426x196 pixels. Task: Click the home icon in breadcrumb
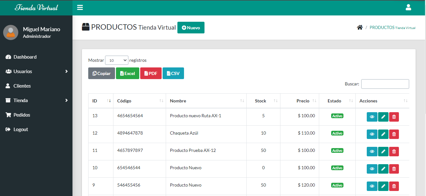pos(360,27)
